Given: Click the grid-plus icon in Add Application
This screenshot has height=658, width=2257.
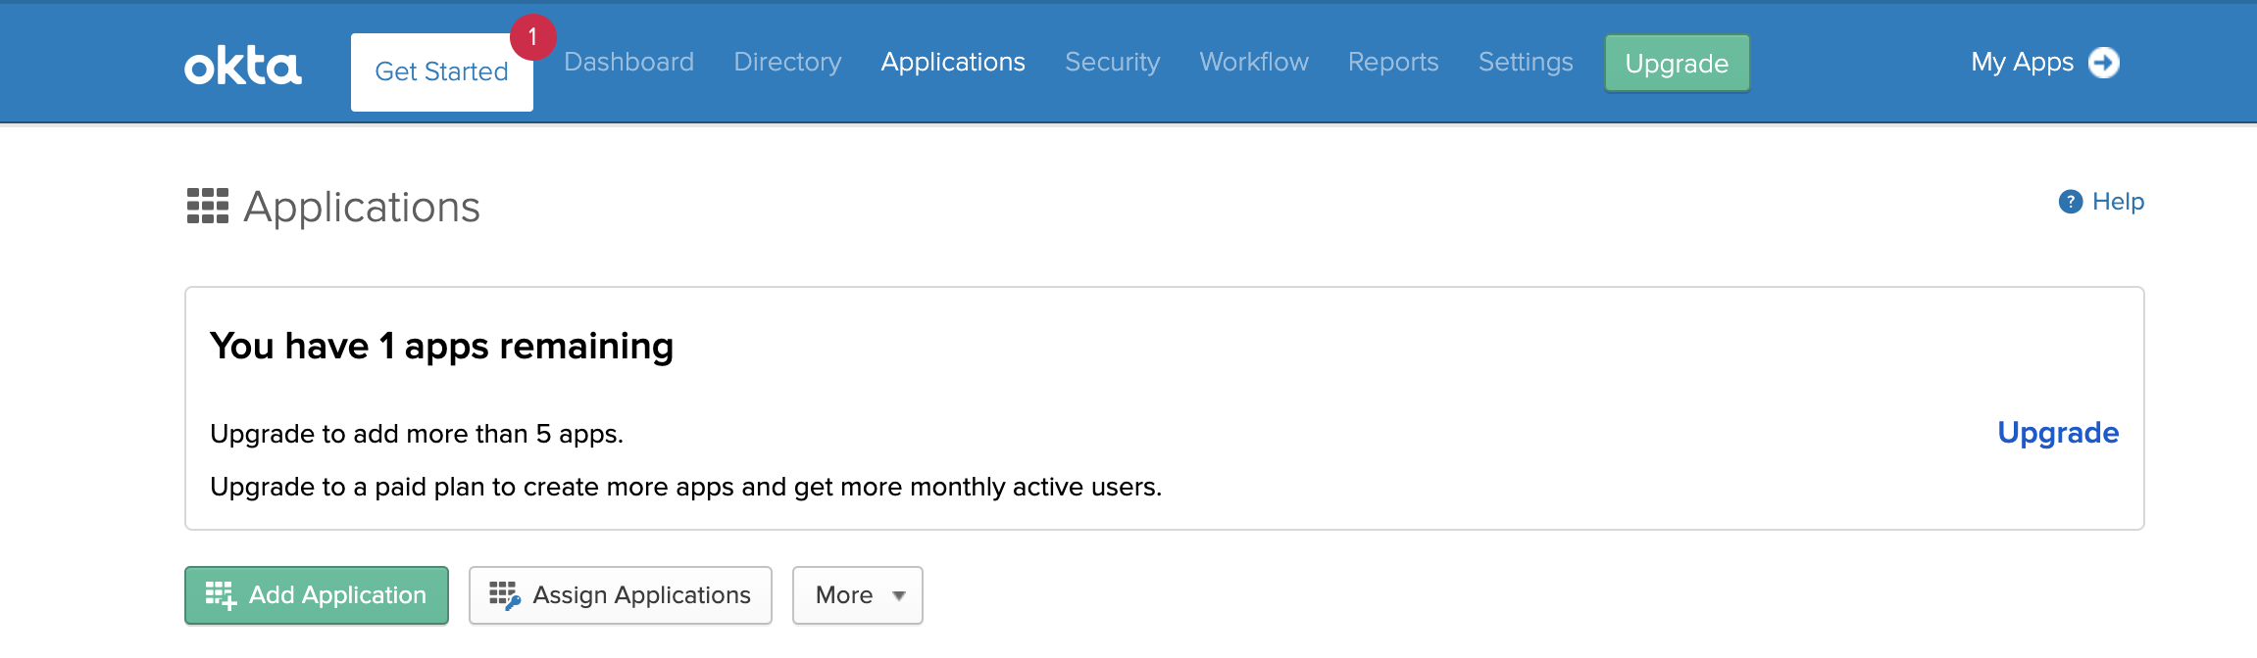Looking at the screenshot, I should coord(221,595).
